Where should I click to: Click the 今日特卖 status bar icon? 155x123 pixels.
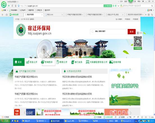pos(5,117)
